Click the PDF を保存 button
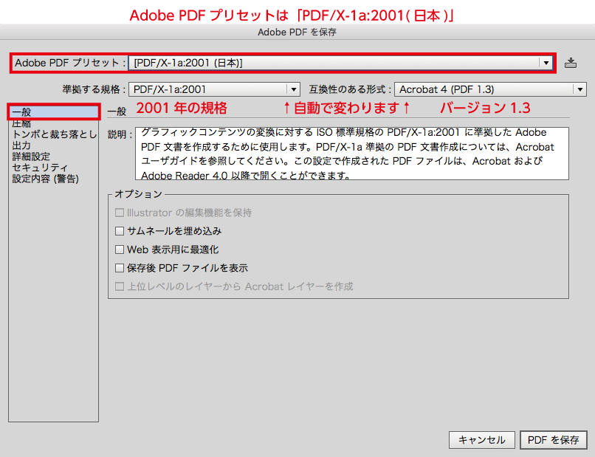595x457 pixels. (x=553, y=440)
